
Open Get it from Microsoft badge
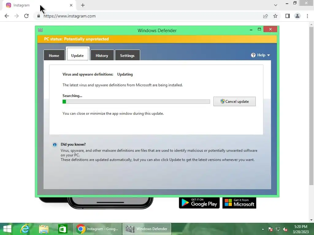239,203
